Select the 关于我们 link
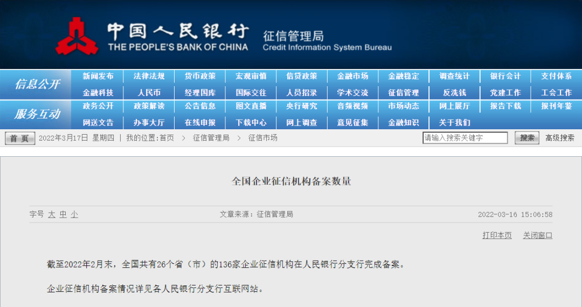 [454, 123]
